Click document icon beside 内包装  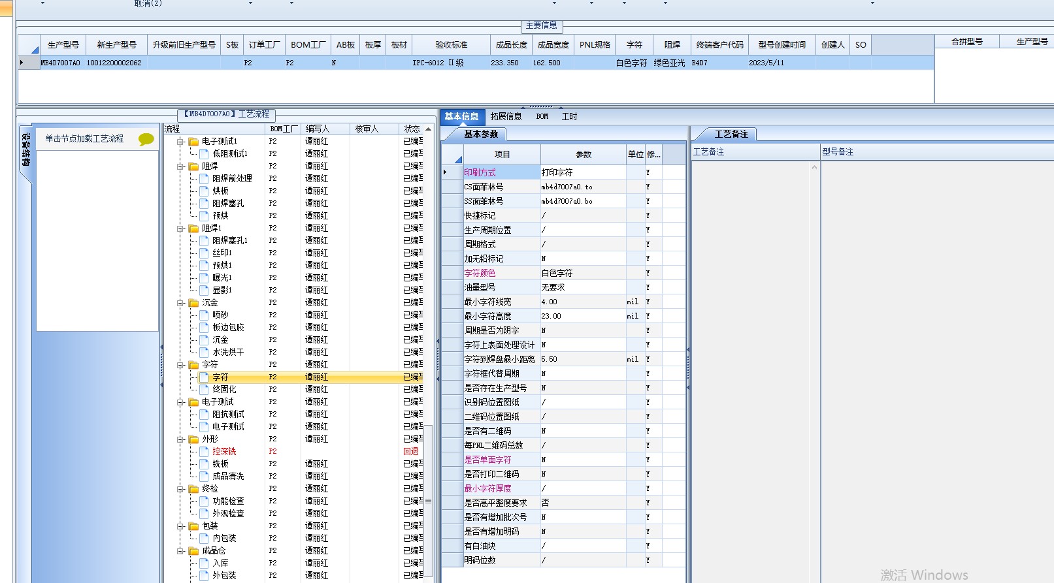pos(204,538)
